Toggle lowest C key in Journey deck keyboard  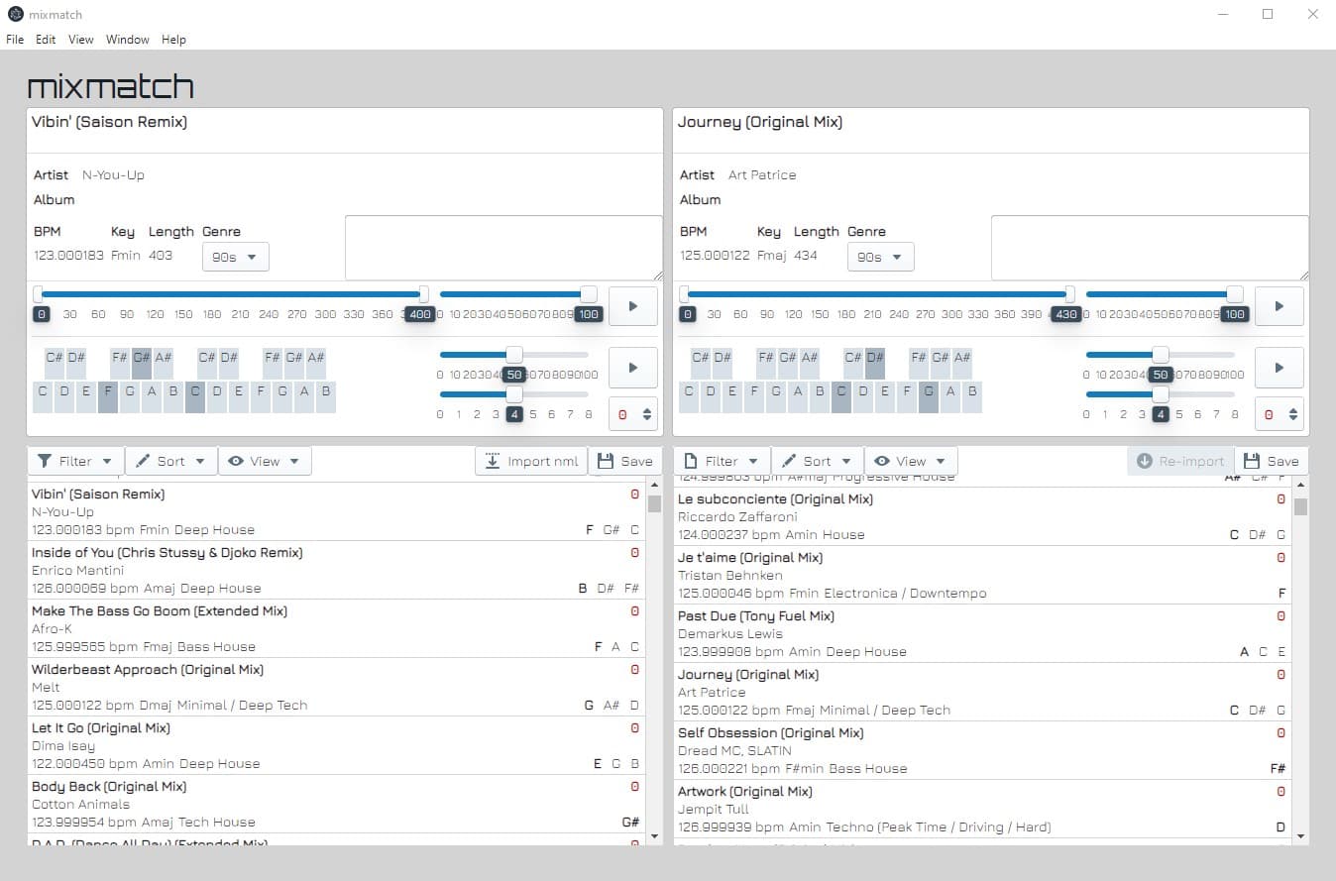tap(689, 396)
